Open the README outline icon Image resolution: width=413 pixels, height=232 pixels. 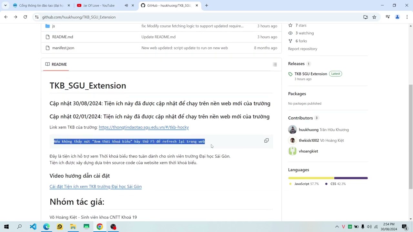(275, 64)
